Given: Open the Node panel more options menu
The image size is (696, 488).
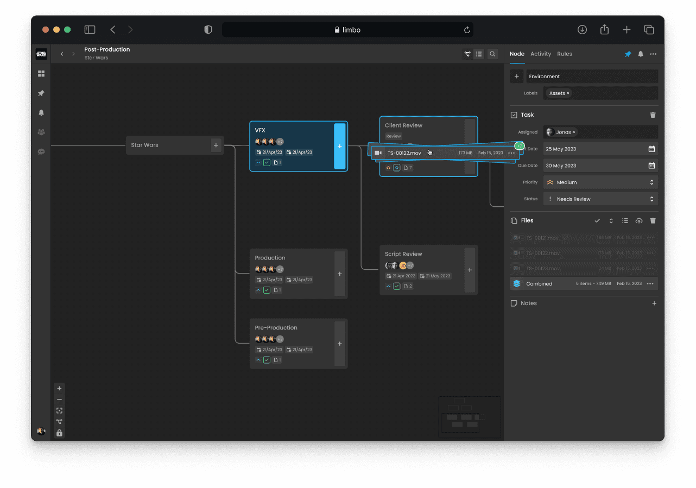Looking at the screenshot, I should tap(653, 54).
